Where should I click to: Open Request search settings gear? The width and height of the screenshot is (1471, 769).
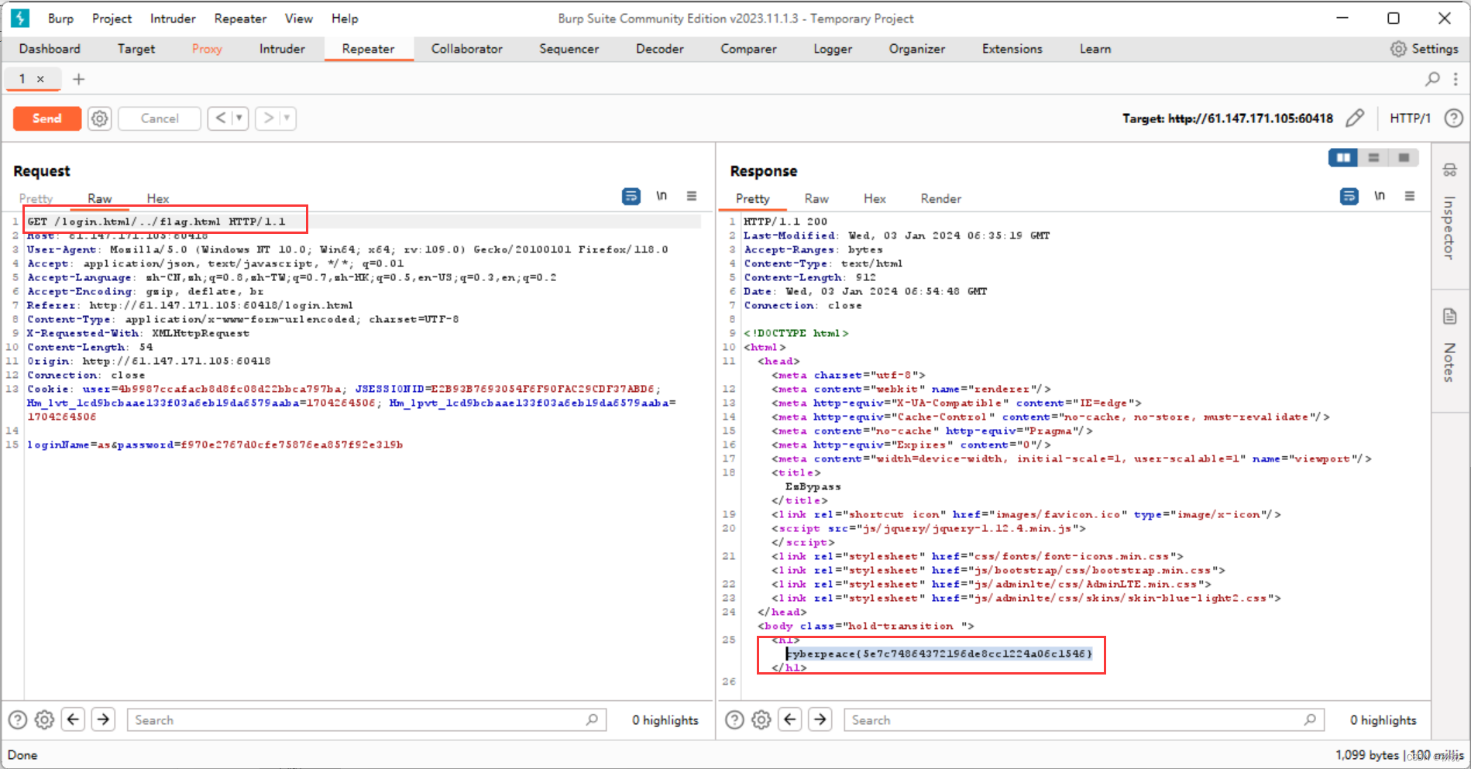tap(45, 720)
